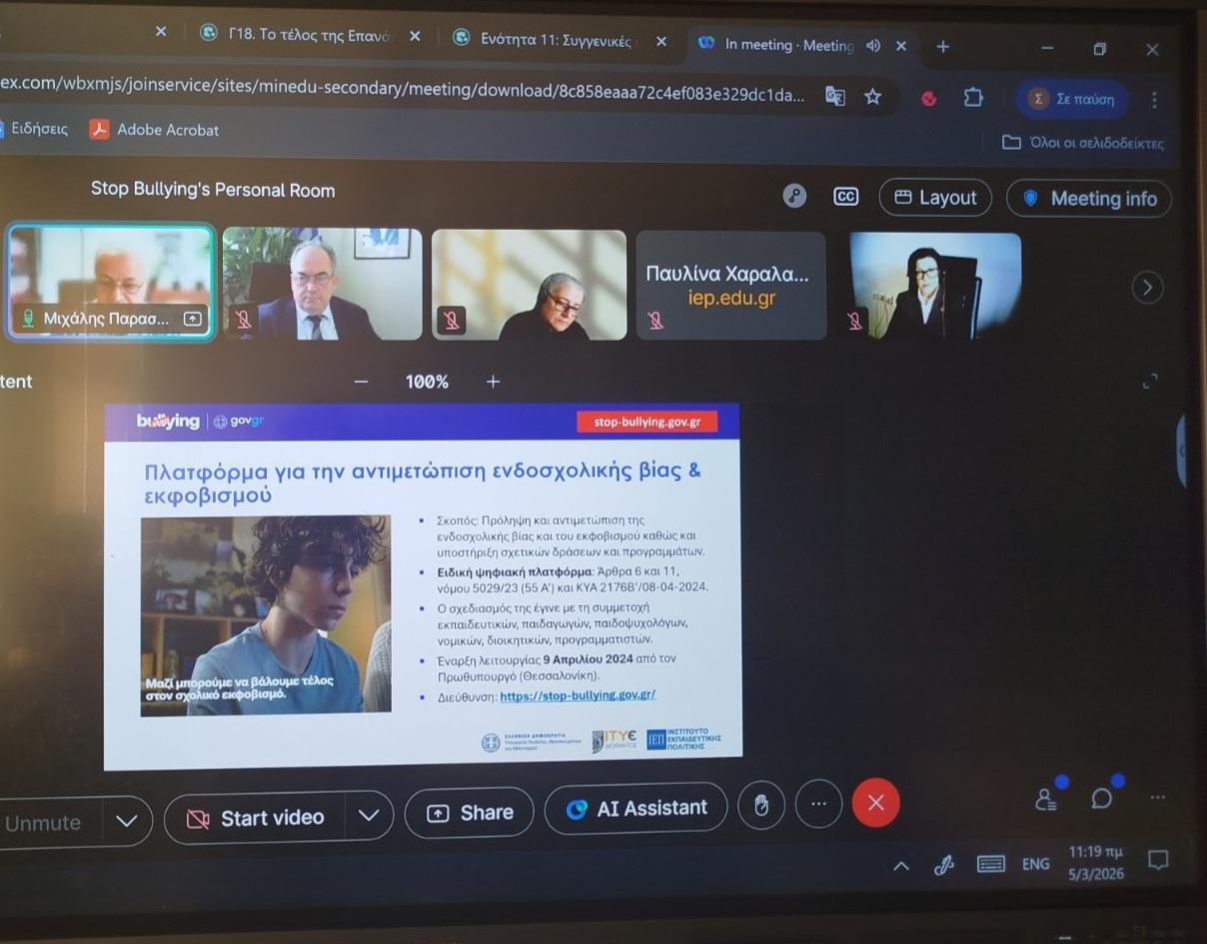This screenshot has height=944, width=1207.
Task: Zoom in shared content with plus button
Action: pyautogui.click(x=493, y=382)
